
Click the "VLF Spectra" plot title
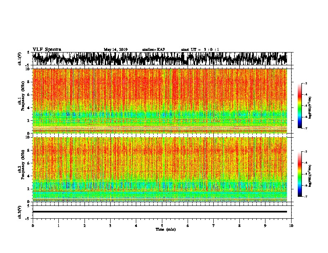(x=47, y=50)
